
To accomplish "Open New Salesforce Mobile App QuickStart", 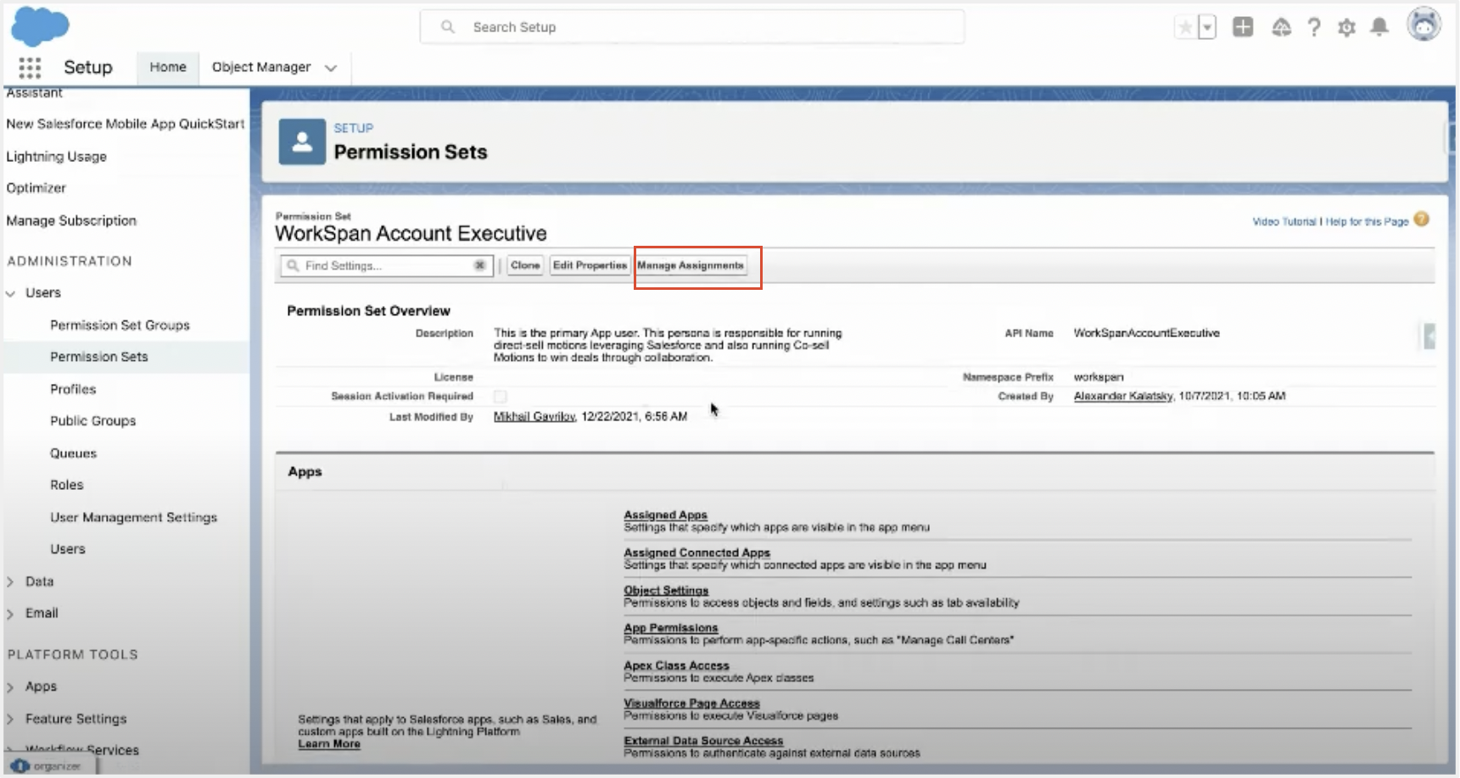I will pos(125,124).
